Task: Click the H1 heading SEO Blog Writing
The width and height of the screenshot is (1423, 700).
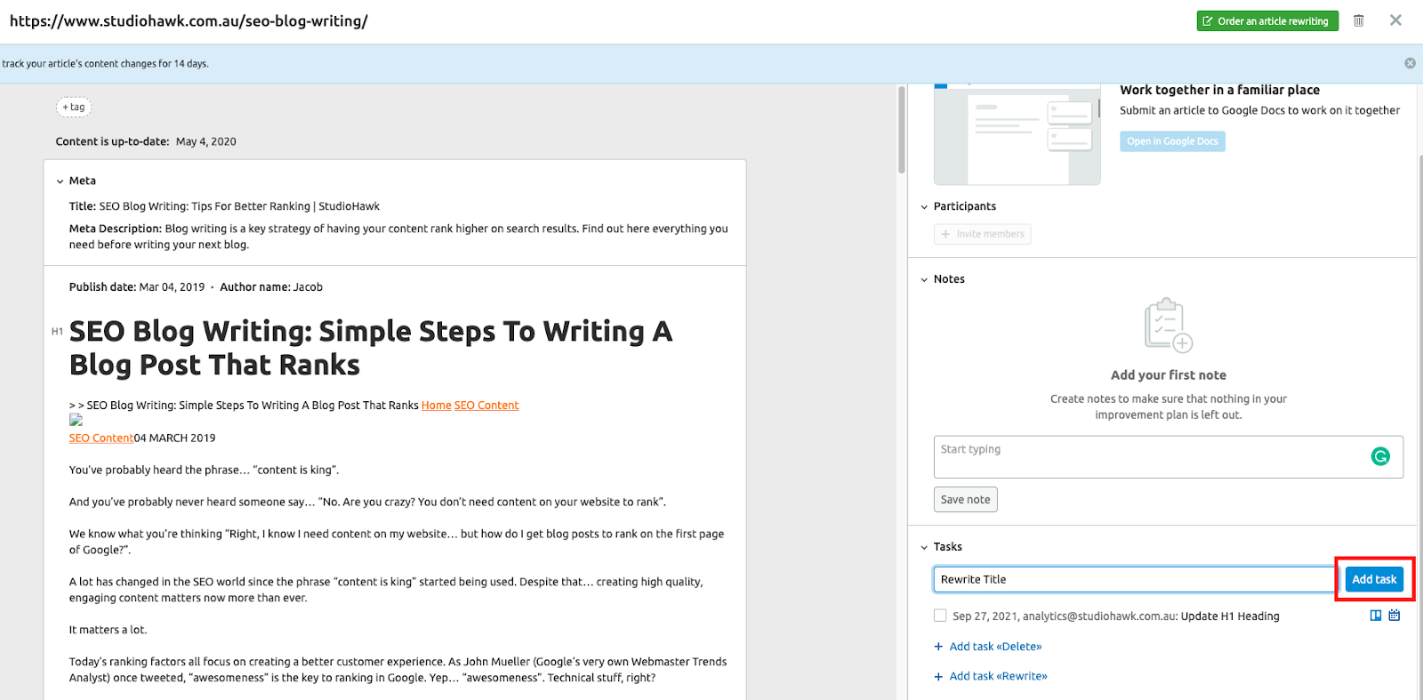Action: (x=371, y=348)
